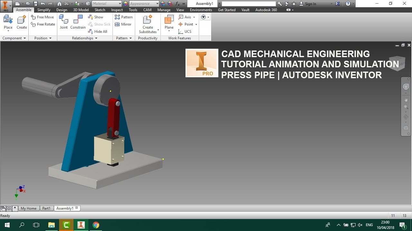Viewport: 412px width, 231px height.
Task: Activate Free Rotate tool
Action: [43, 24]
